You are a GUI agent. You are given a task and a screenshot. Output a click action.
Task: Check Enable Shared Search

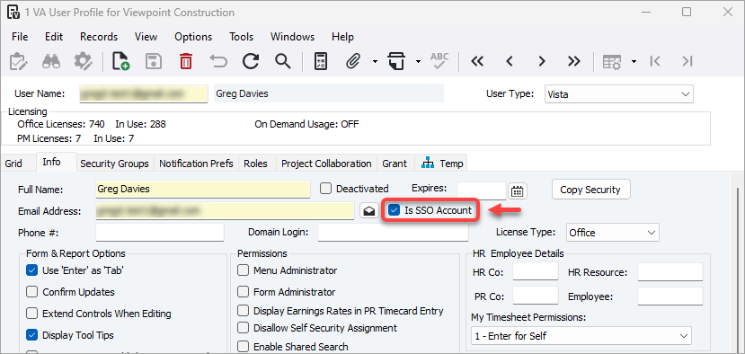[x=244, y=347]
